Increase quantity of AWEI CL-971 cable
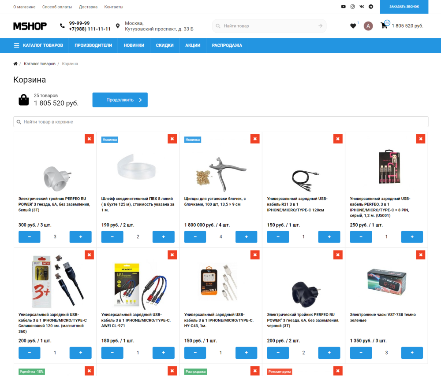Image resolution: width=441 pixels, height=376 pixels. [164, 353]
